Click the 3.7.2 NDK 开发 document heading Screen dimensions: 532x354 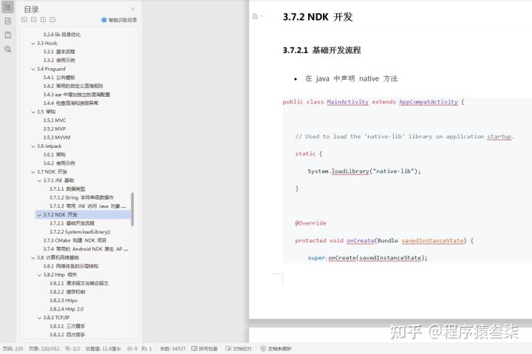318,17
